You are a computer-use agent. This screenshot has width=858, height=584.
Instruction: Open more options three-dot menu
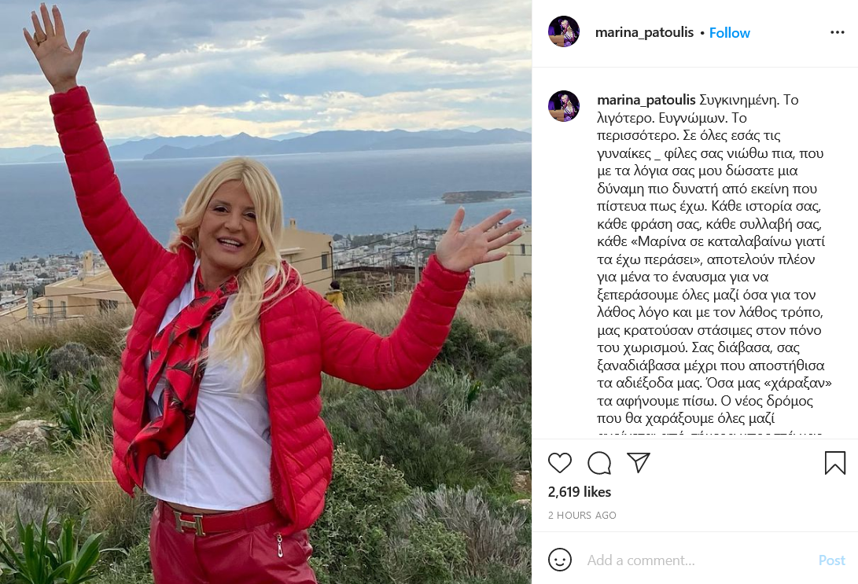click(838, 32)
